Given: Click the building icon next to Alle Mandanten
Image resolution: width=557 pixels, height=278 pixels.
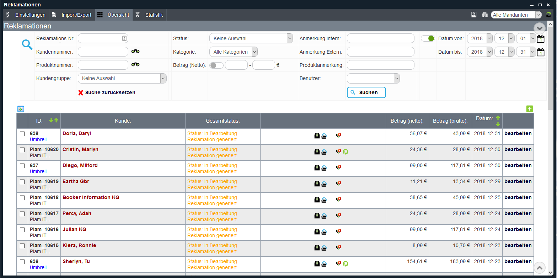Looking at the screenshot, I should tap(486, 15).
